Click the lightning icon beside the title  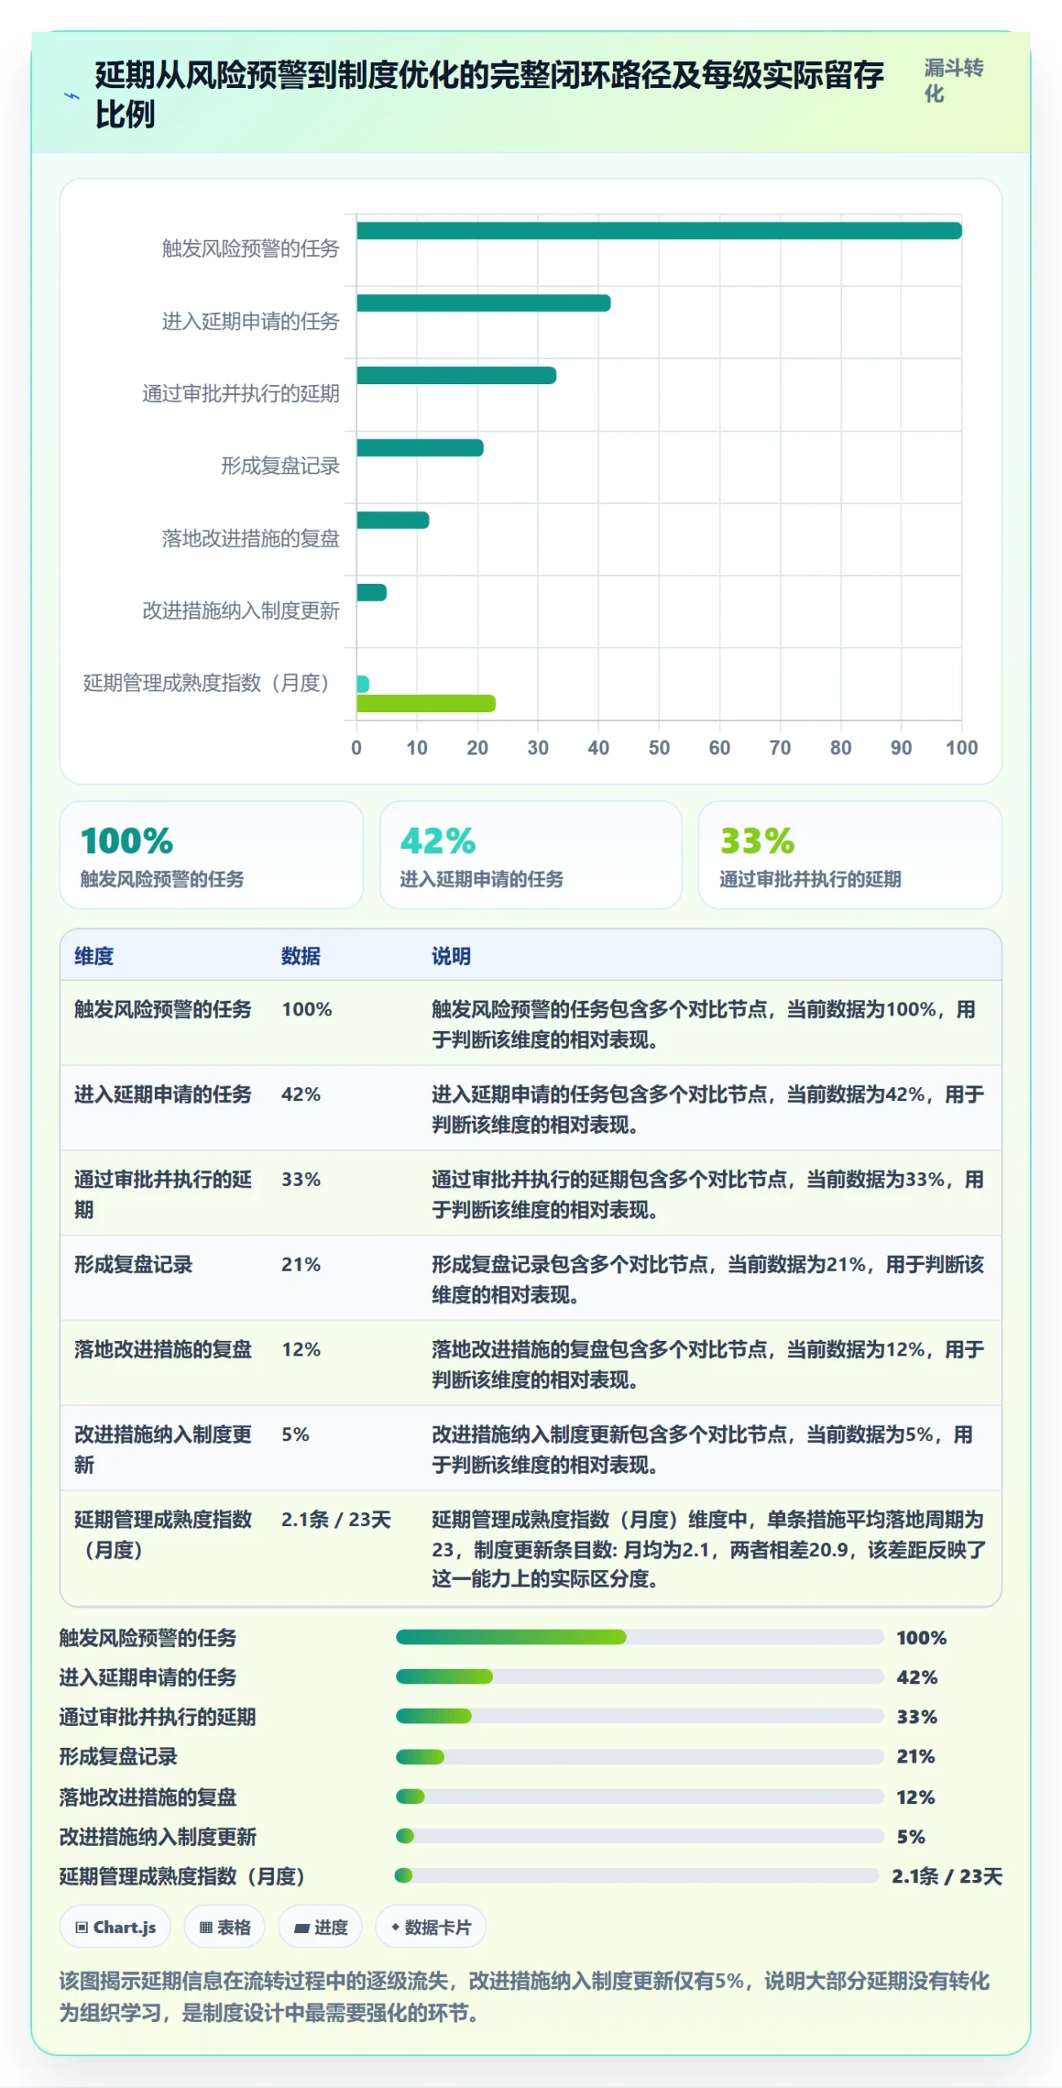pos(72,95)
